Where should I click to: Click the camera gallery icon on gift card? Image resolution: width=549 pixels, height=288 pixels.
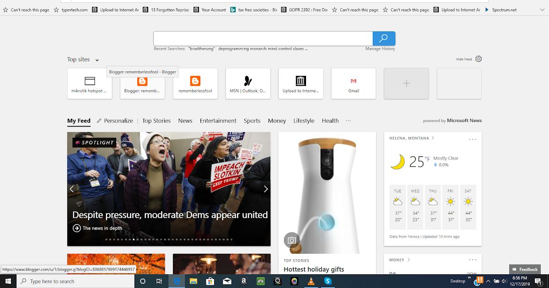pos(292,240)
